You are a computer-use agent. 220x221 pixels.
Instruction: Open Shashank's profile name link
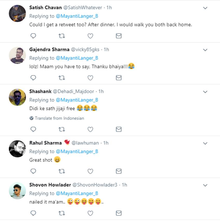[40, 91]
